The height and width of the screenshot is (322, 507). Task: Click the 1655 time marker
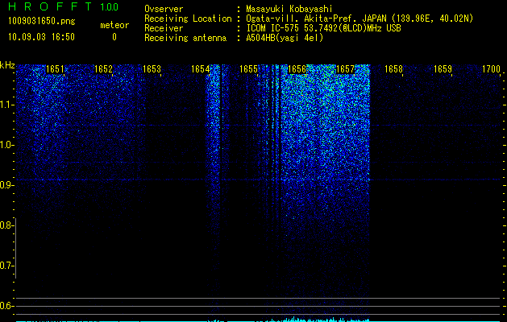(x=248, y=69)
